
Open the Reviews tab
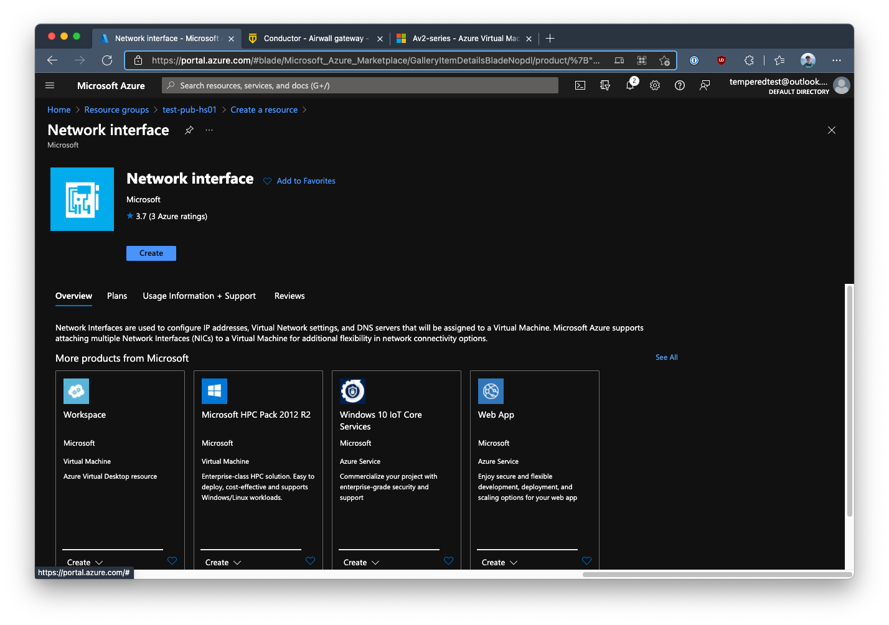click(289, 296)
